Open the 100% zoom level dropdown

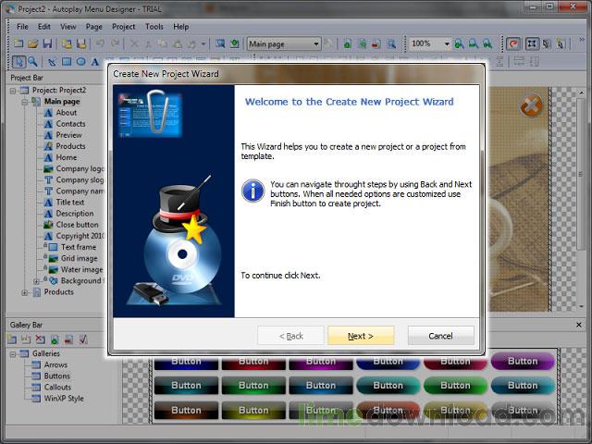pyautogui.click(x=447, y=43)
